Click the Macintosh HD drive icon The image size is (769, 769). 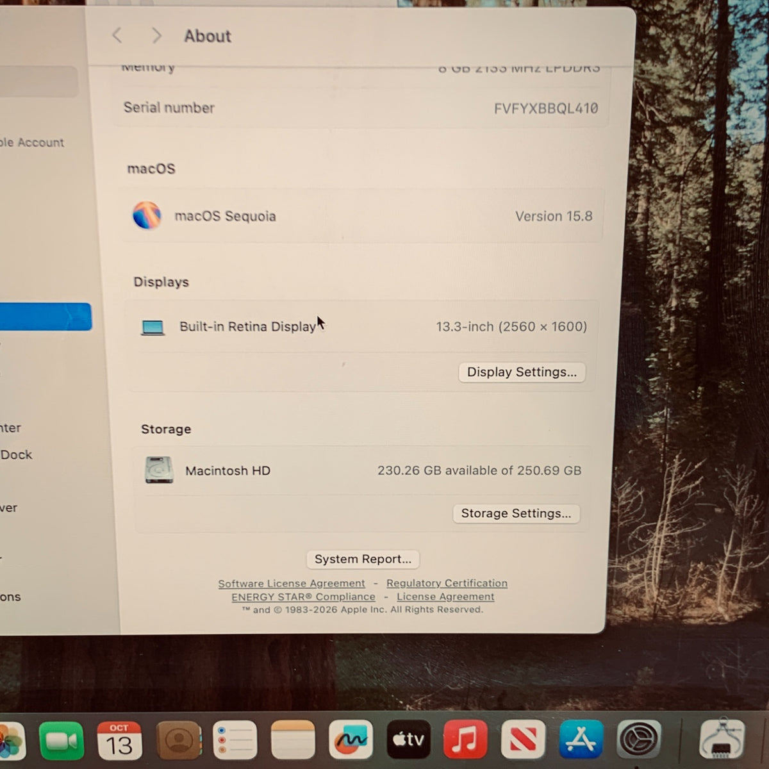pyautogui.click(x=159, y=470)
